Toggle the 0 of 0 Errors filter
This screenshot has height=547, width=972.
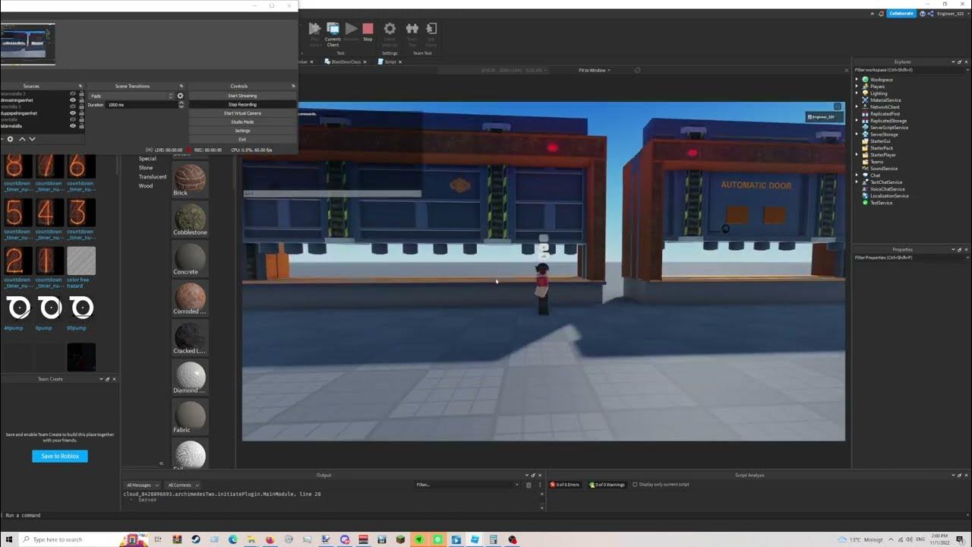[x=566, y=485]
